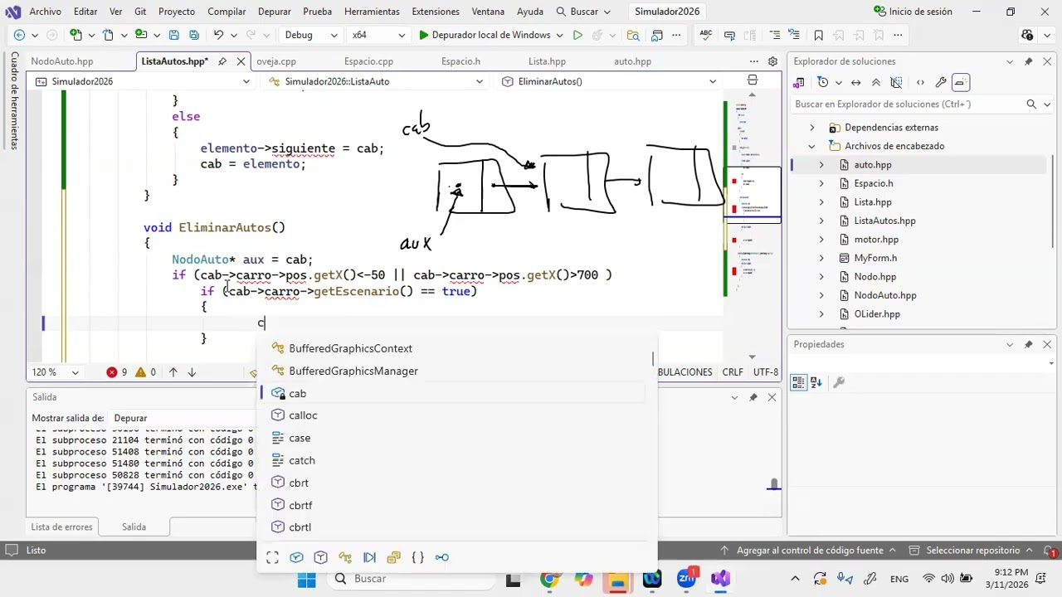Click the editor settings gear icon
Viewport: 1062px width, 597px height.
click(772, 61)
